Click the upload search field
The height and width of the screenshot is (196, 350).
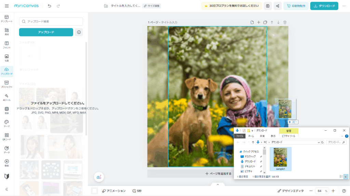click(x=51, y=22)
